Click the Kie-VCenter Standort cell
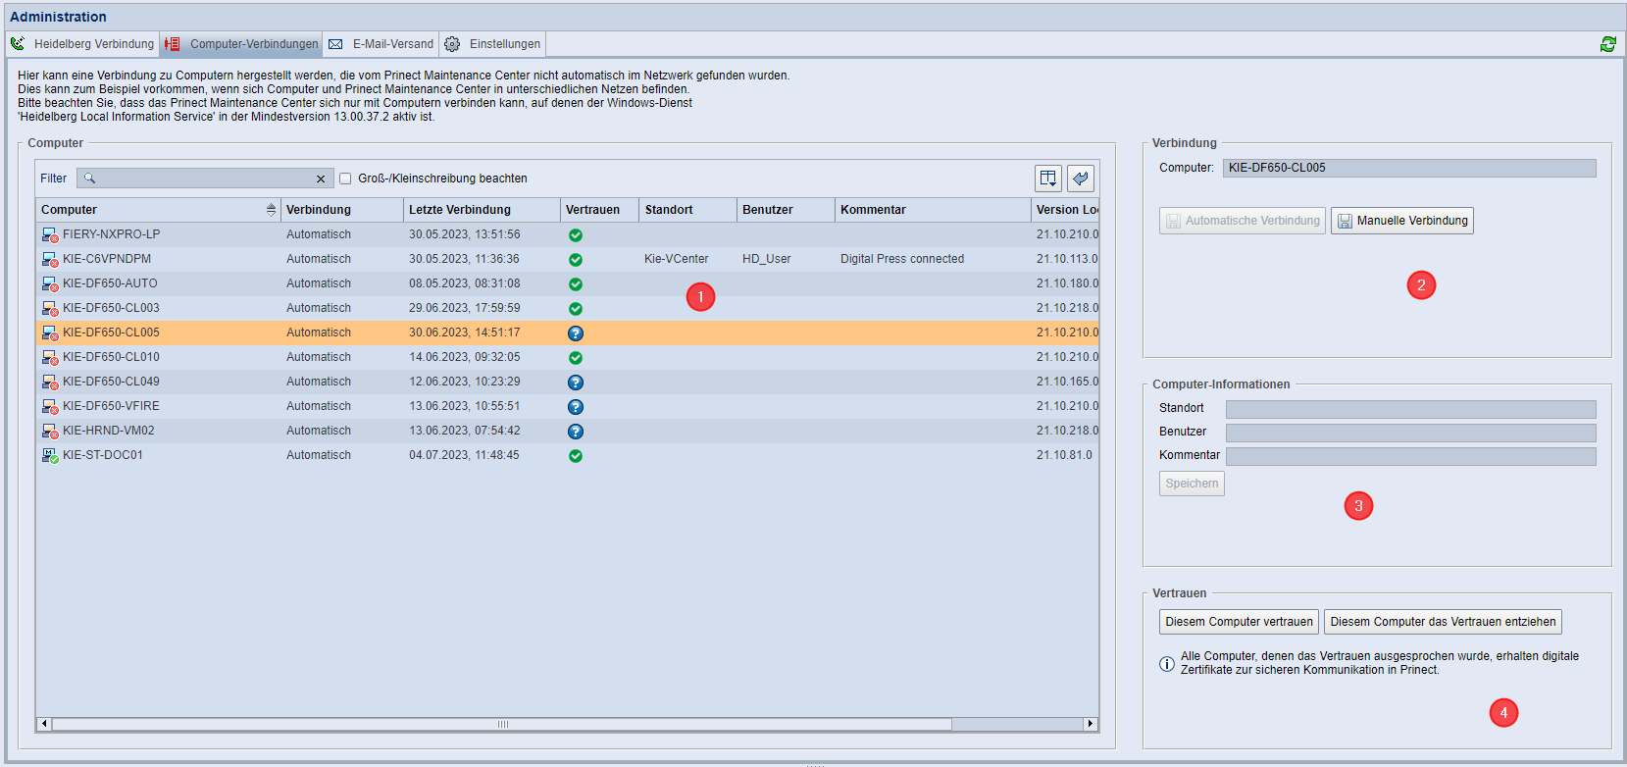 [676, 259]
